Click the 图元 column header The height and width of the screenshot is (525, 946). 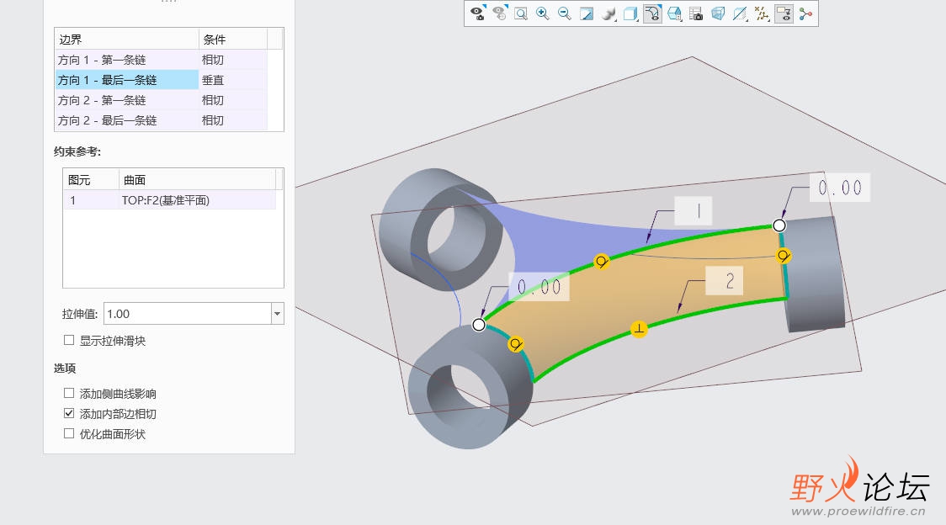(x=91, y=180)
